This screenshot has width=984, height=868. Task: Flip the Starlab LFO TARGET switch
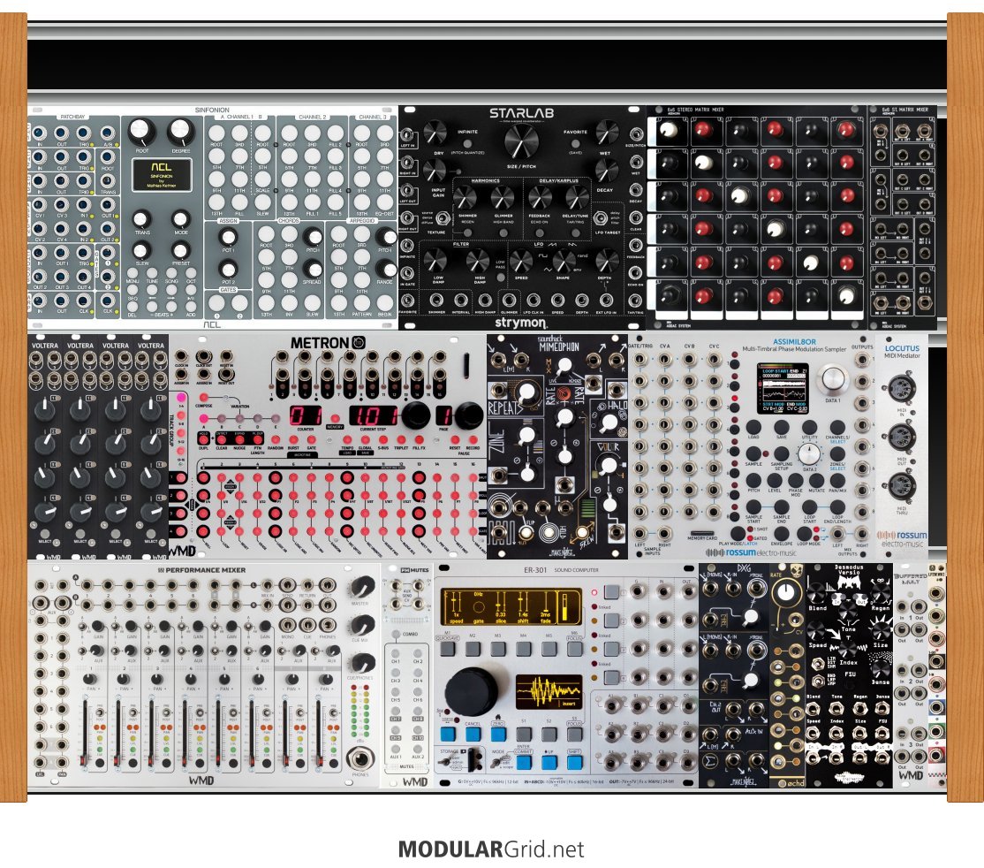click(x=602, y=220)
